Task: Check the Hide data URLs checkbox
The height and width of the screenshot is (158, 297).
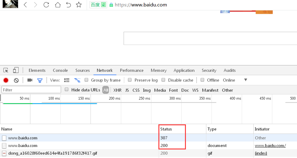Action: point(67,89)
